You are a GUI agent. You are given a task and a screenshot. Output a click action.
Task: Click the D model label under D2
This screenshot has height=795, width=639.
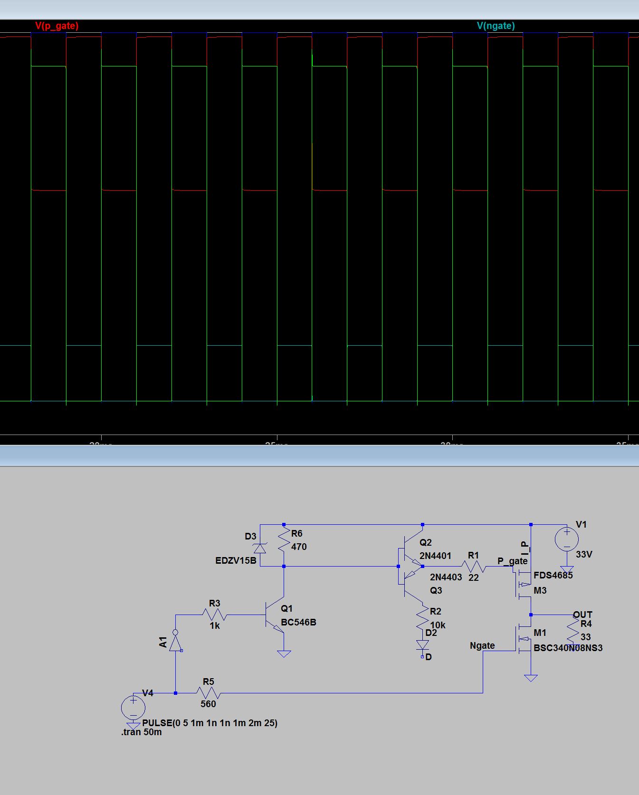[429, 657]
